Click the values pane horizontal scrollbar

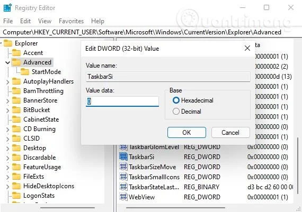pos(175,208)
